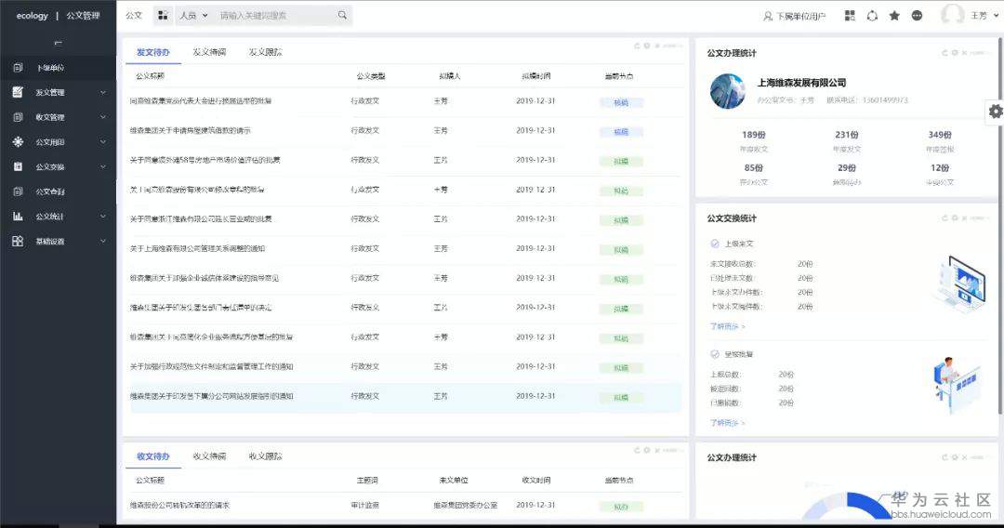
Task: Open the module grid icon beside 公文
Action: point(164,16)
